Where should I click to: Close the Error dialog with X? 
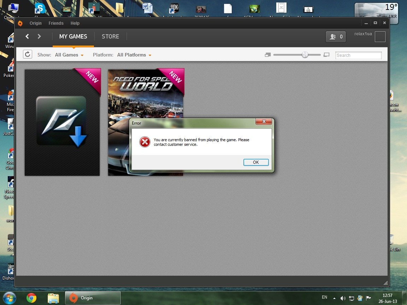tap(264, 122)
